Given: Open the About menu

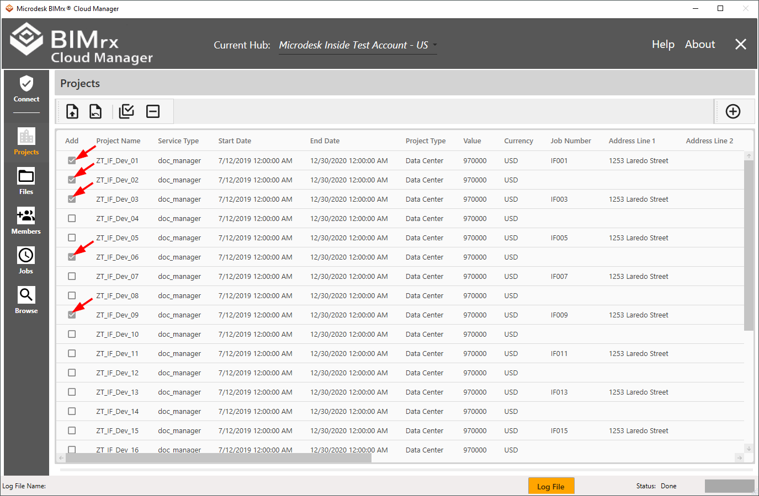Looking at the screenshot, I should point(700,44).
